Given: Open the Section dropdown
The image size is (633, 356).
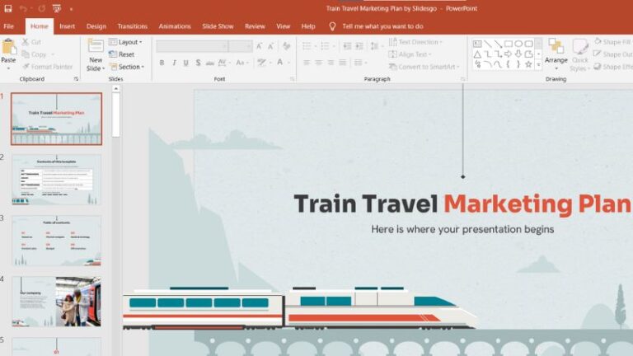Looking at the screenshot, I should point(127,67).
